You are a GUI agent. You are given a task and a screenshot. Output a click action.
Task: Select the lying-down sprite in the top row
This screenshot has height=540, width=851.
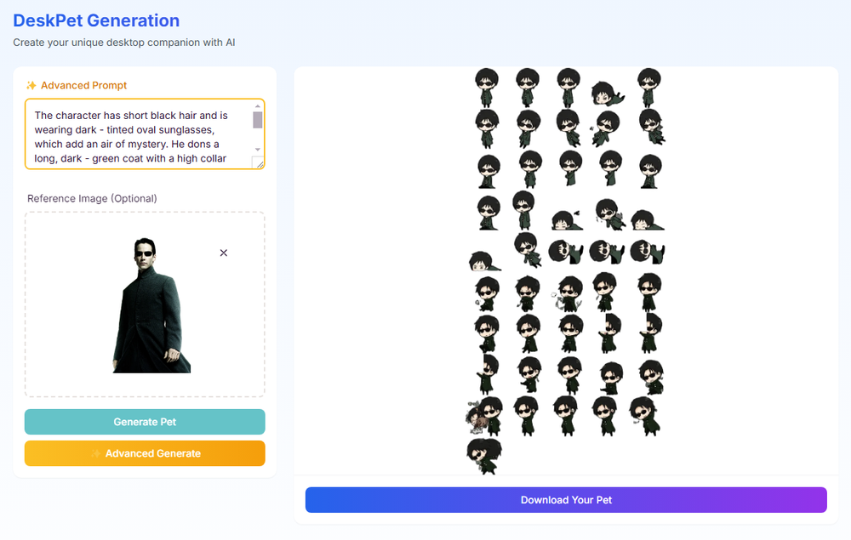pos(608,94)
